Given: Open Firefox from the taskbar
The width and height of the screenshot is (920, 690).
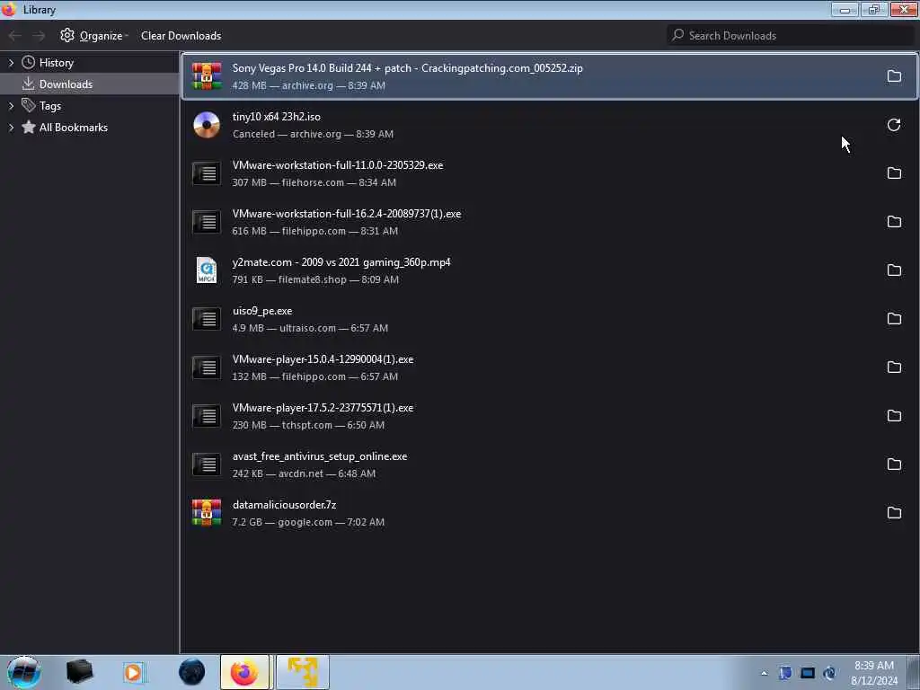Looking at the screenshot, I should click(x=244, y=672).
